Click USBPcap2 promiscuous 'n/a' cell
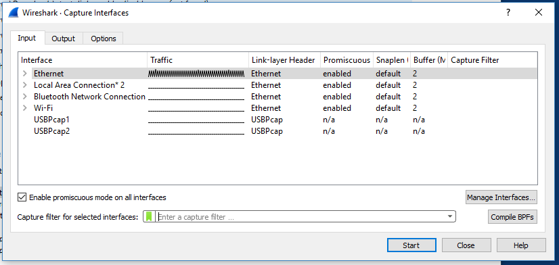This screenshot has height=265, width=559. (x=329, y=131)
